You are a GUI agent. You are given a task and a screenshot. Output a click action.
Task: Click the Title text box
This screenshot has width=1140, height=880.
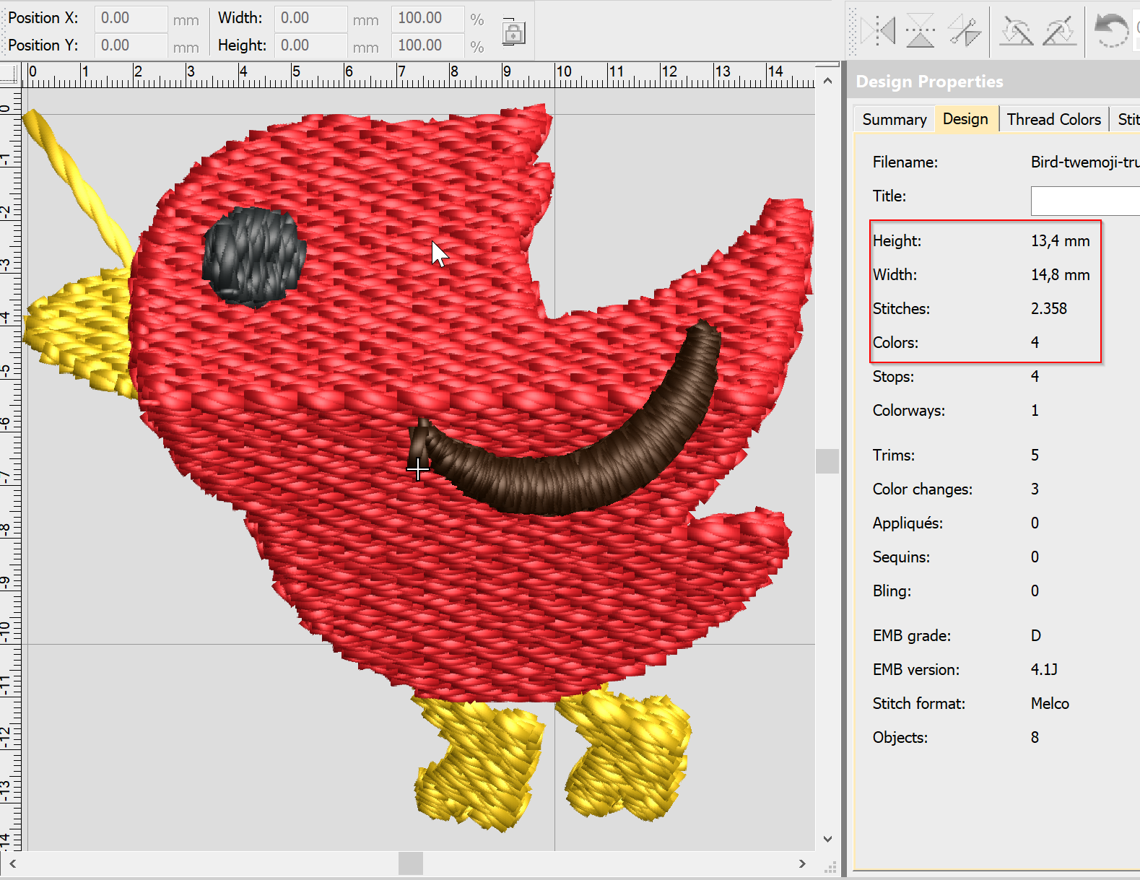pos(1085,201)
